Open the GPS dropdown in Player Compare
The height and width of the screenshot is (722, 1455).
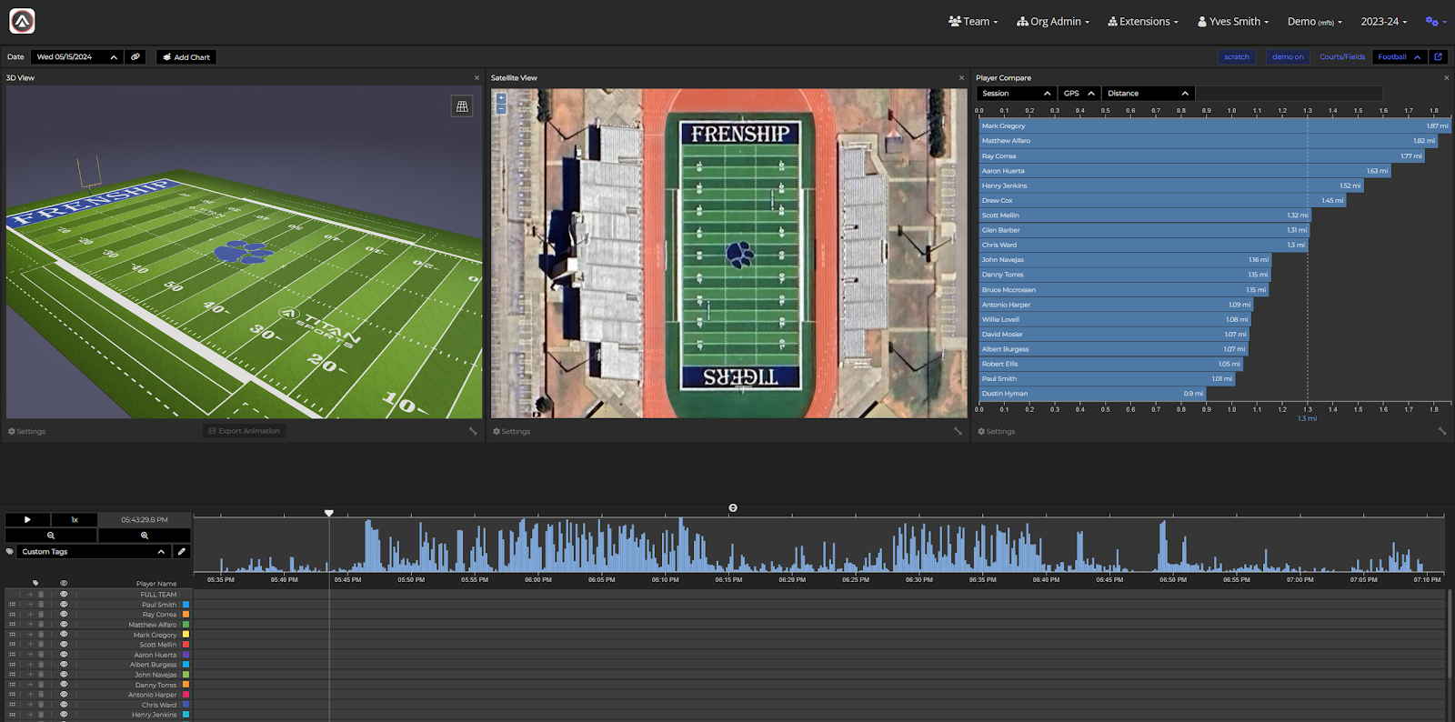(1079, 94)
